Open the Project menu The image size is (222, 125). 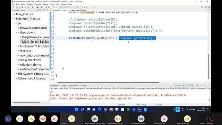click(x=52, y=5)
